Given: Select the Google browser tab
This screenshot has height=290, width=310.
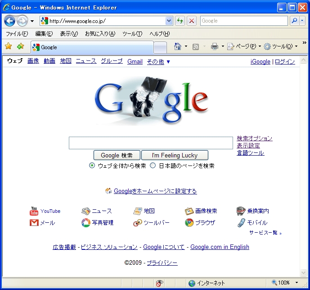Looking at the screenshot, I should point(92,47).
